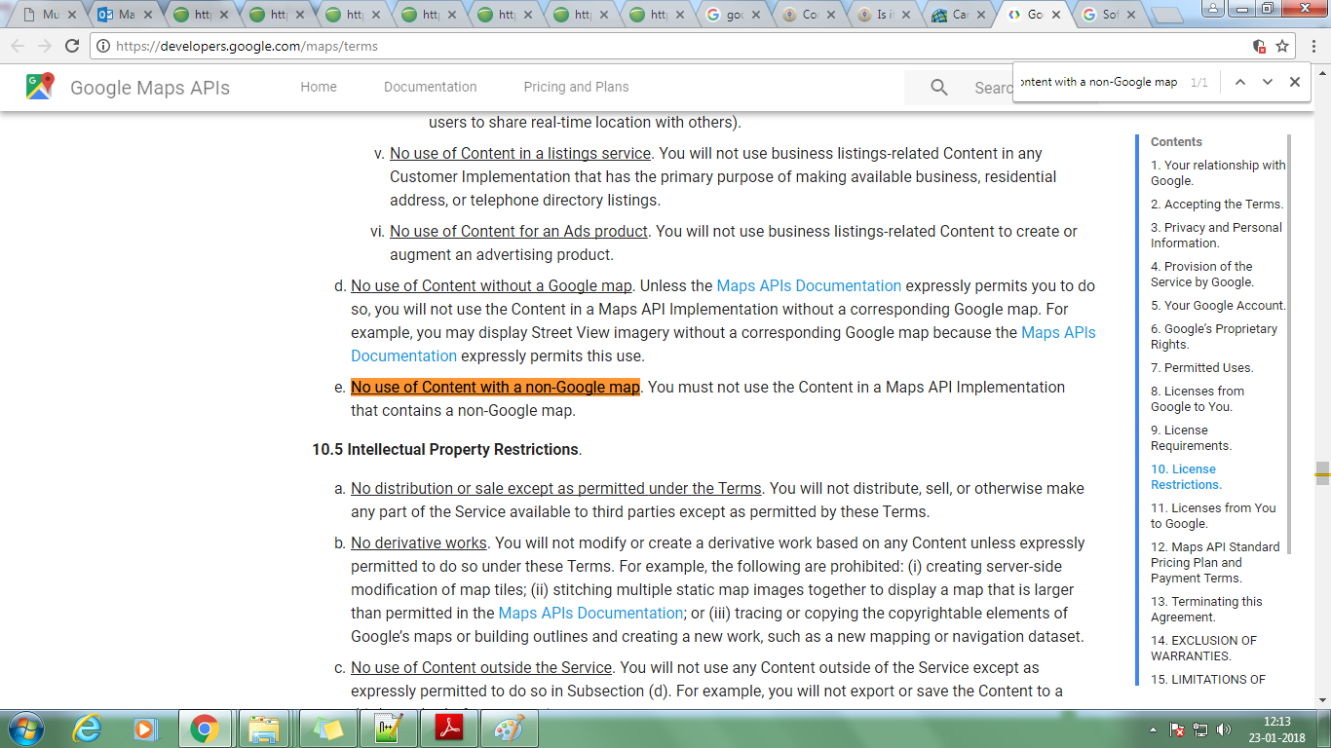Open the Documentation navigation item
The height and width of the screenshot is (748, 1331).
click(431, 87)
